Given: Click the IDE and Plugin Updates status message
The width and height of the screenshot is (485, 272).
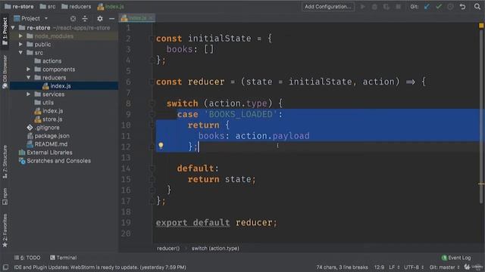Looking at the screenshot, I should [100, 267].
